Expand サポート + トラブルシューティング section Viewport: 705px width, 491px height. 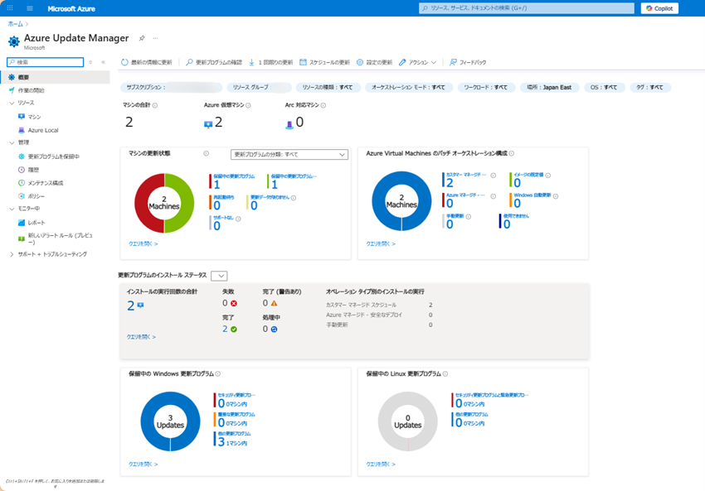click(12, 254)
